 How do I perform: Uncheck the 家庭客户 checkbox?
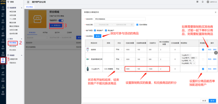pyautogui.click(x=95, y=30)
